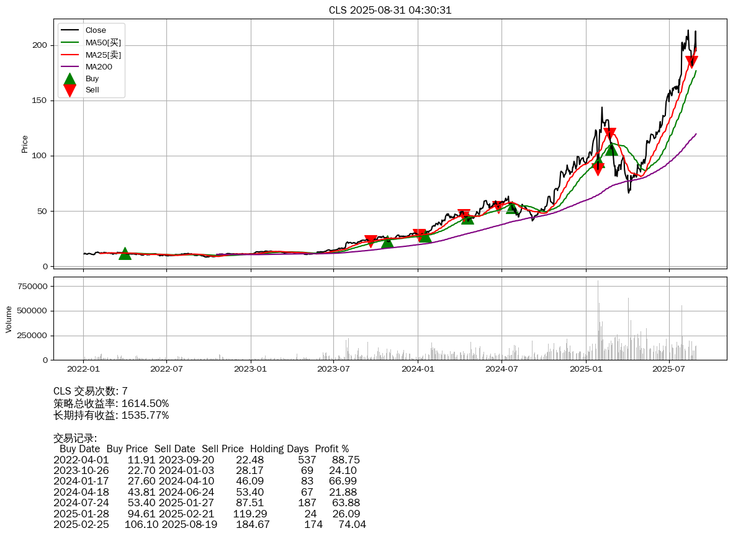The width and height of the screenshot is (733, 536).
Task: Click the Buy marker near 2023-10
Action: tap(387, 241)
